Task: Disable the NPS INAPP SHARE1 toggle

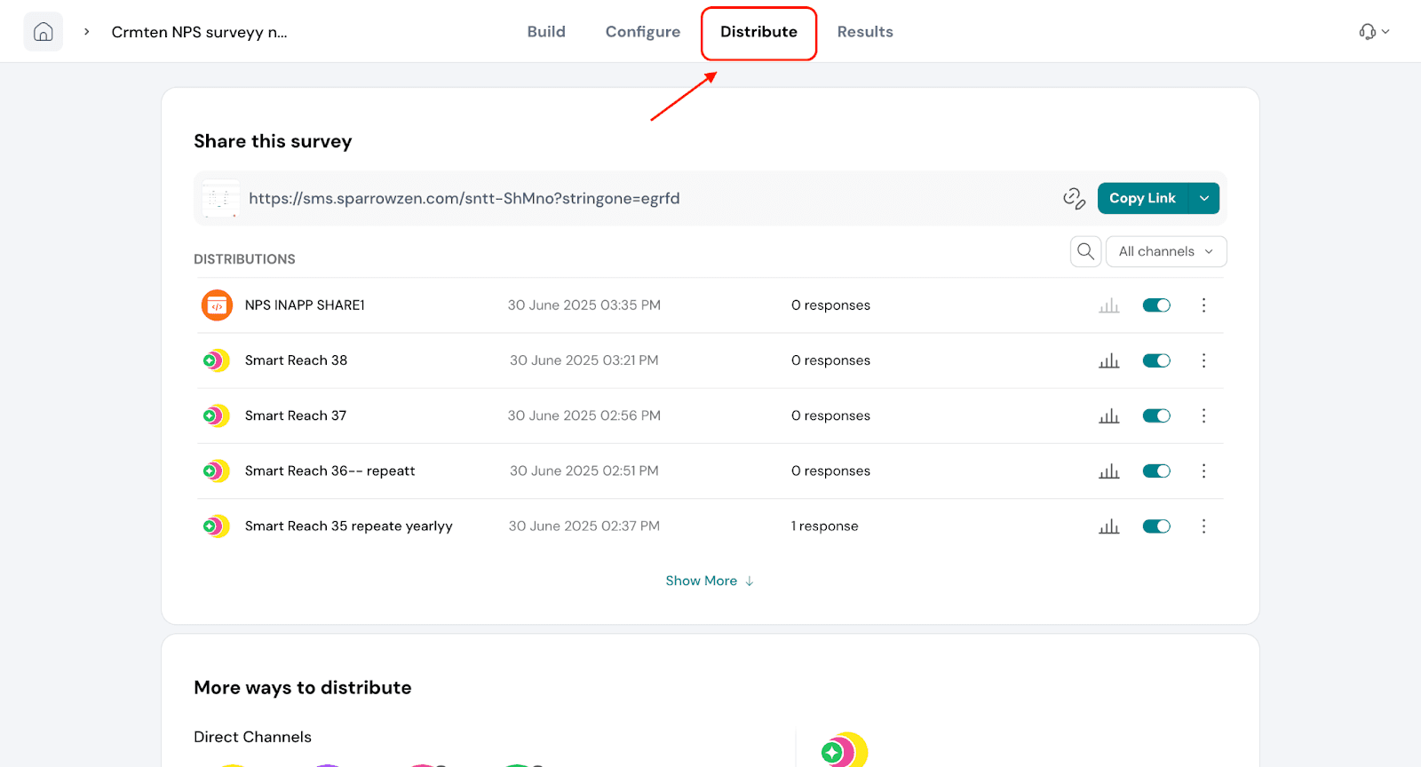Action: (x=1156, y=305)
